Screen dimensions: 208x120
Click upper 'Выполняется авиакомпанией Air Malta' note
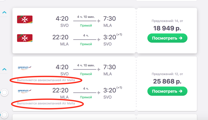[x=46, y=80]
